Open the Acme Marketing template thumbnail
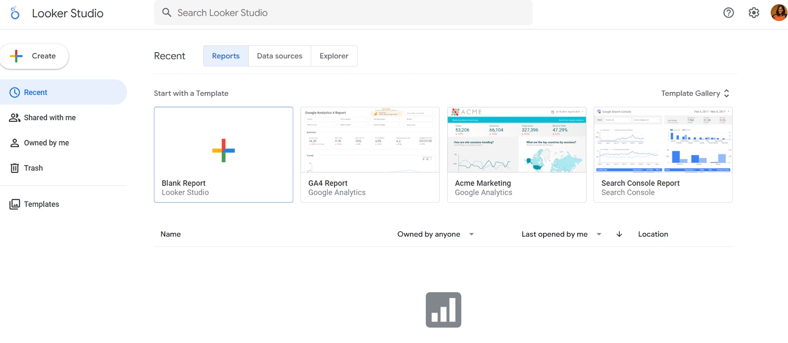Image resolution: width=788 pixels, height=343 pixels. [517, 140]
